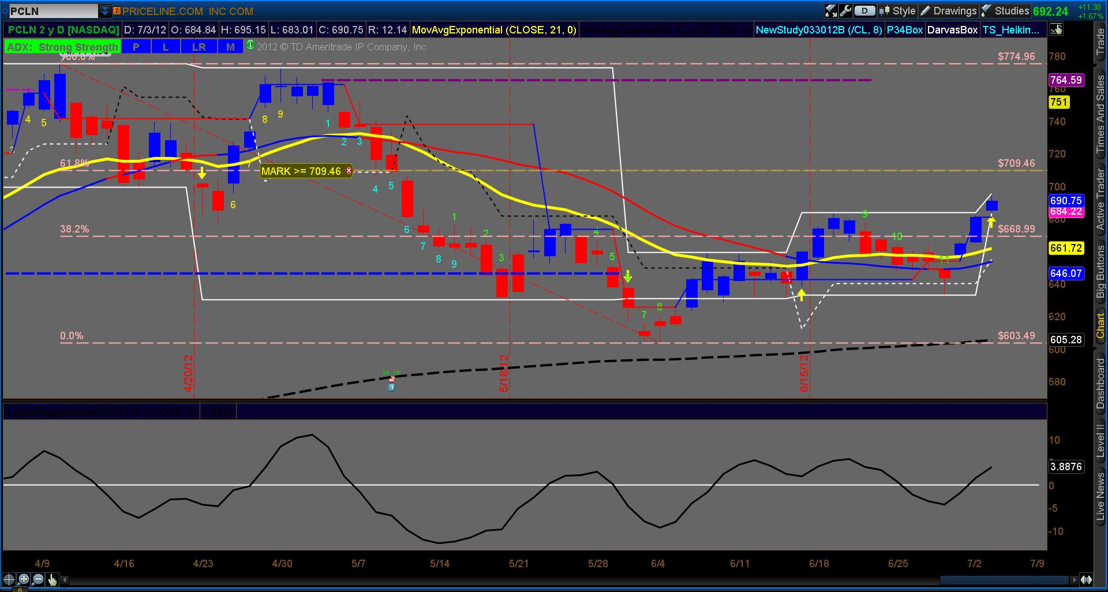
Task: Click the blue M label button
Action: [231, 47]
